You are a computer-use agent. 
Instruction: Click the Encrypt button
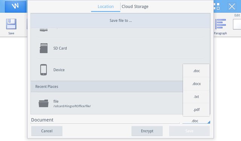[x=147, y=131]
